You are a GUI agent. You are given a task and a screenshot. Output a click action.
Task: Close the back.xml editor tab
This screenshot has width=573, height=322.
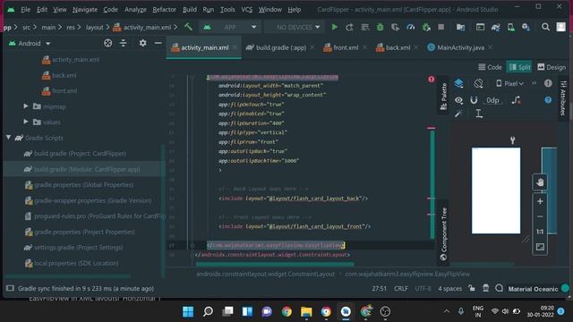pos(415,47)
